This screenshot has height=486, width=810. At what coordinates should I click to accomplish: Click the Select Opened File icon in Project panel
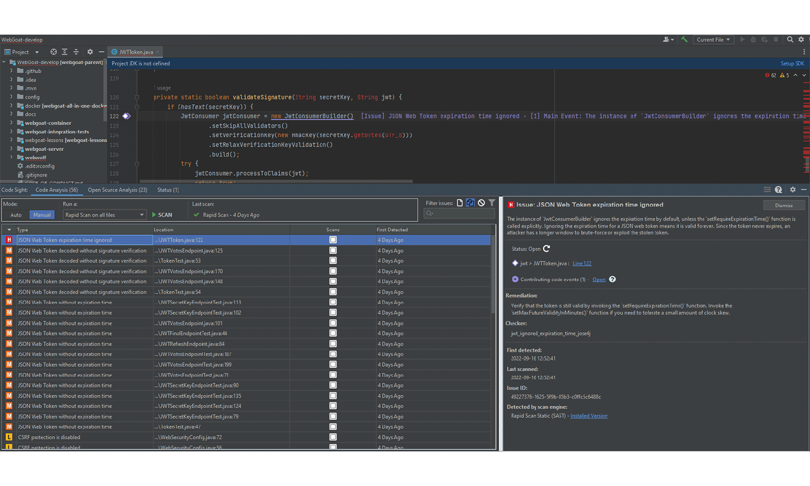pos(53,52)
